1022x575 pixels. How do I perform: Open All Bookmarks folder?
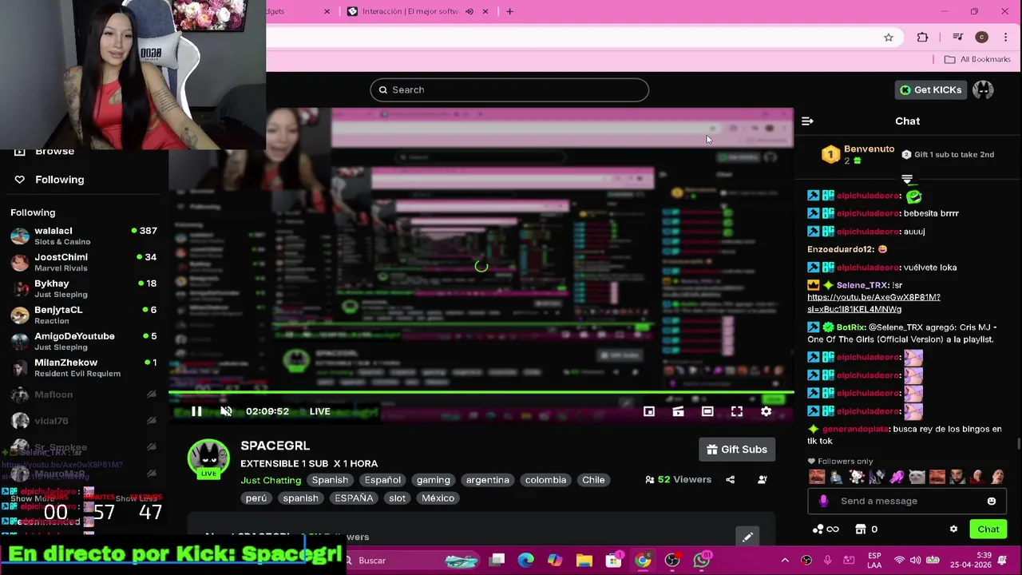pos(977,59)
